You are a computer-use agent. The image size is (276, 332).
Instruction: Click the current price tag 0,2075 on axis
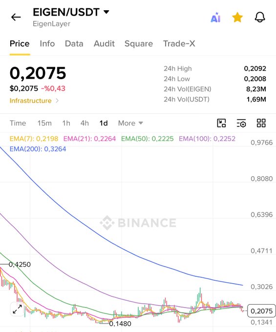pyautogui.click(x=261, y=311)
